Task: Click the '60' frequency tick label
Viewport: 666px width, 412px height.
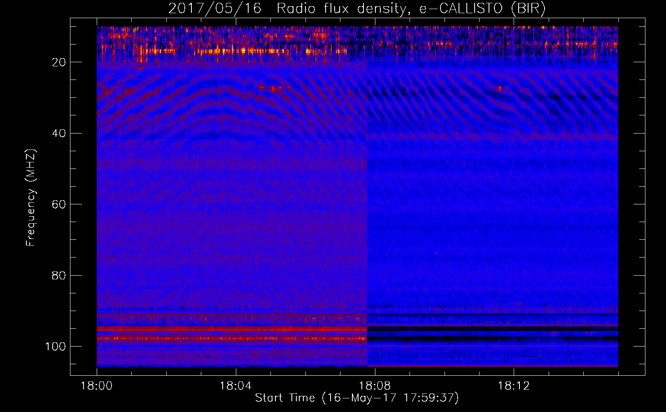Action: coord(59,204)
